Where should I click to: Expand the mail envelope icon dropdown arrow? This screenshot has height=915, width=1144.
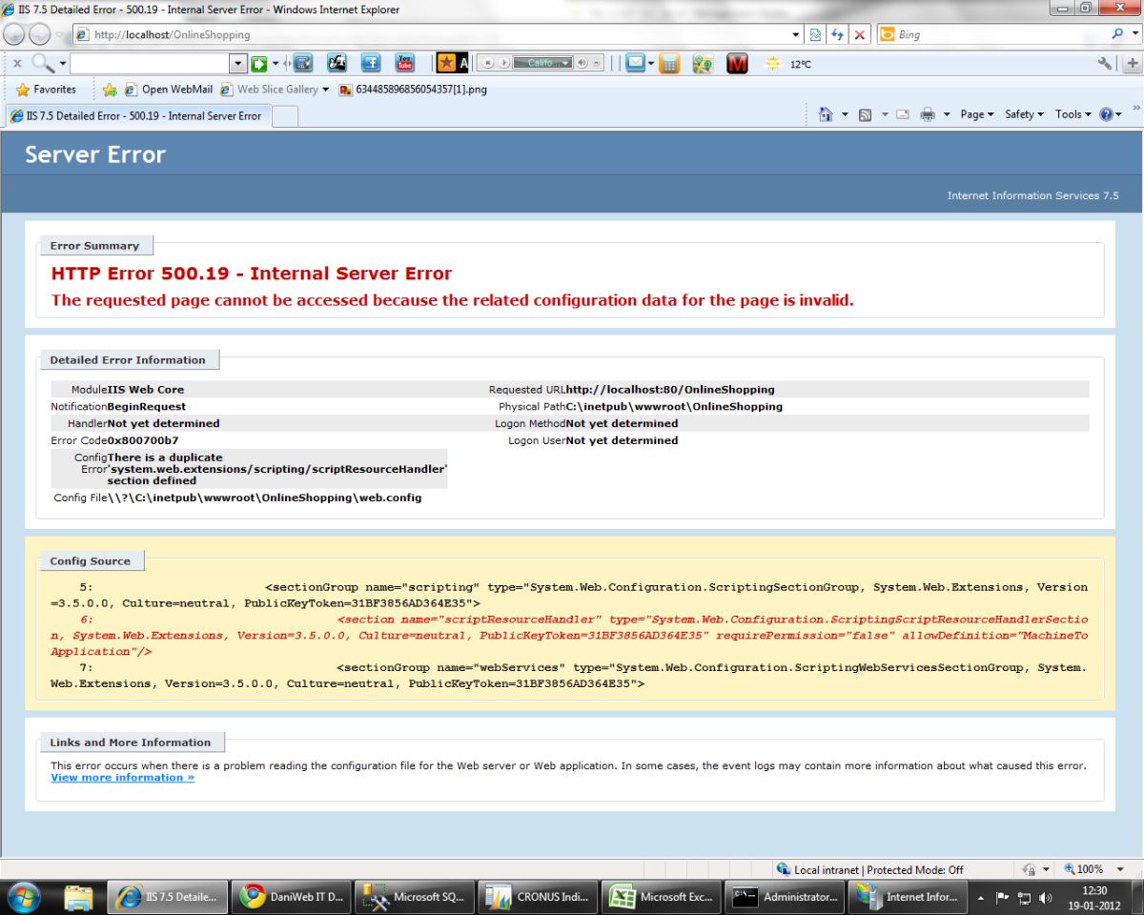[x=651, y=64]
